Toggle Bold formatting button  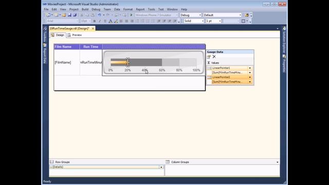pos(95,21)
